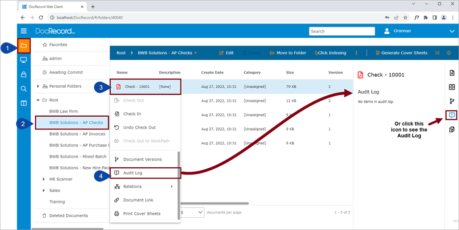The width and height of the screenshot is (459, 230).
Task: Click the bookmark star in address bar
Action: coord(405,17)
